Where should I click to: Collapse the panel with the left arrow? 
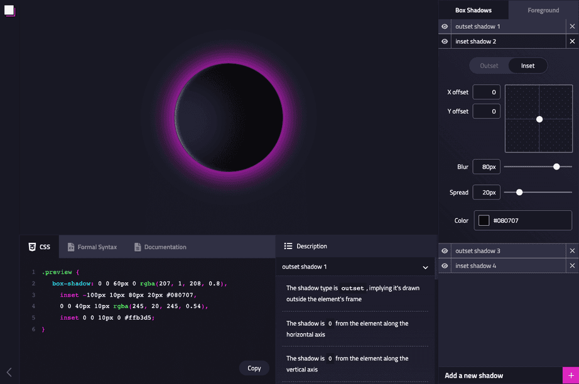coord(9,372)
